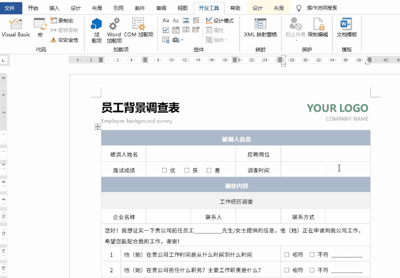400x278 pixels.
Task: Open Word 加载项 gear icon
Action: click(x=114, y=30)
